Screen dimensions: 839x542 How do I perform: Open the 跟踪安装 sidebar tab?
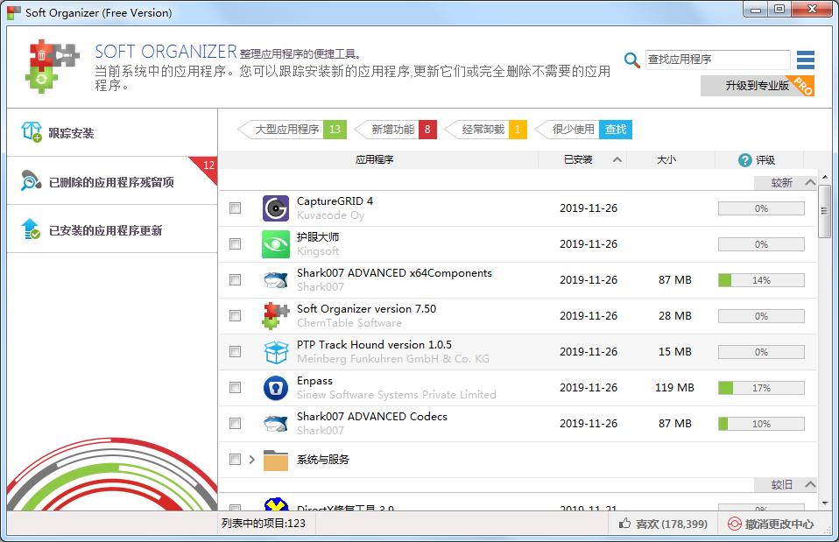71,133
